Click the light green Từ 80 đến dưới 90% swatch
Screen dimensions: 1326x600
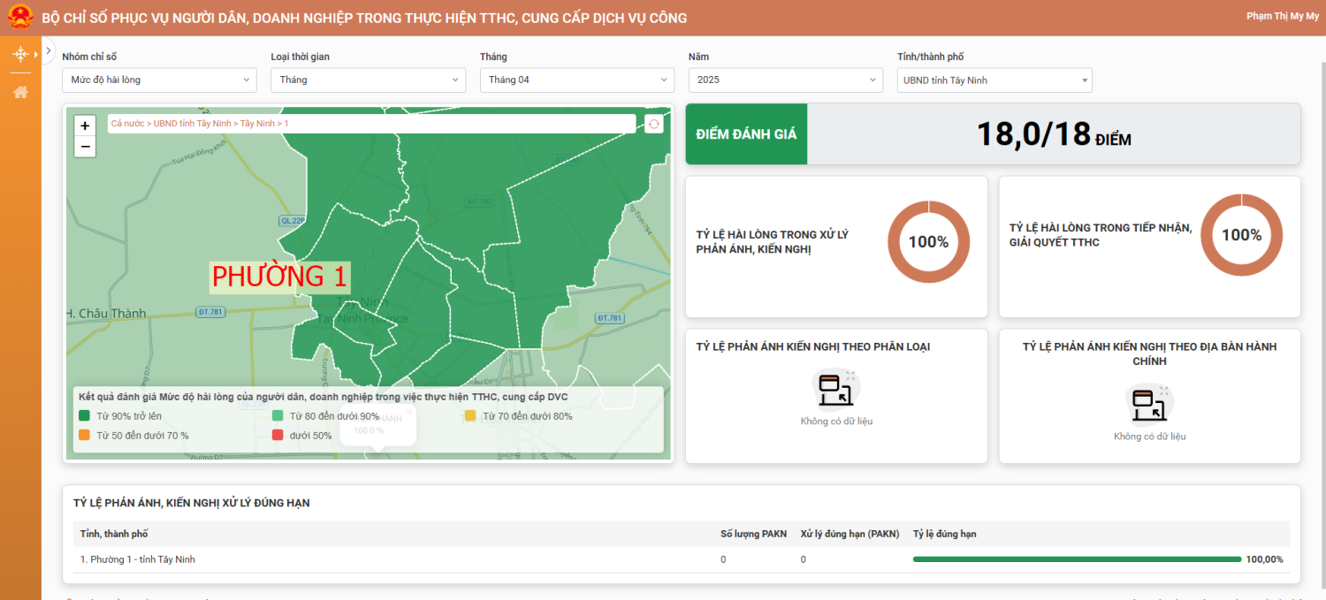click(x=278, y=415)
